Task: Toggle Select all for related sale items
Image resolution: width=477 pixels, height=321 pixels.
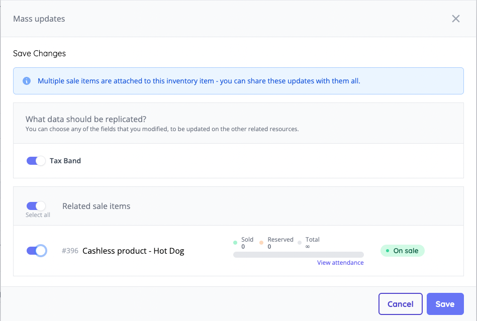Action: (36, 206)
